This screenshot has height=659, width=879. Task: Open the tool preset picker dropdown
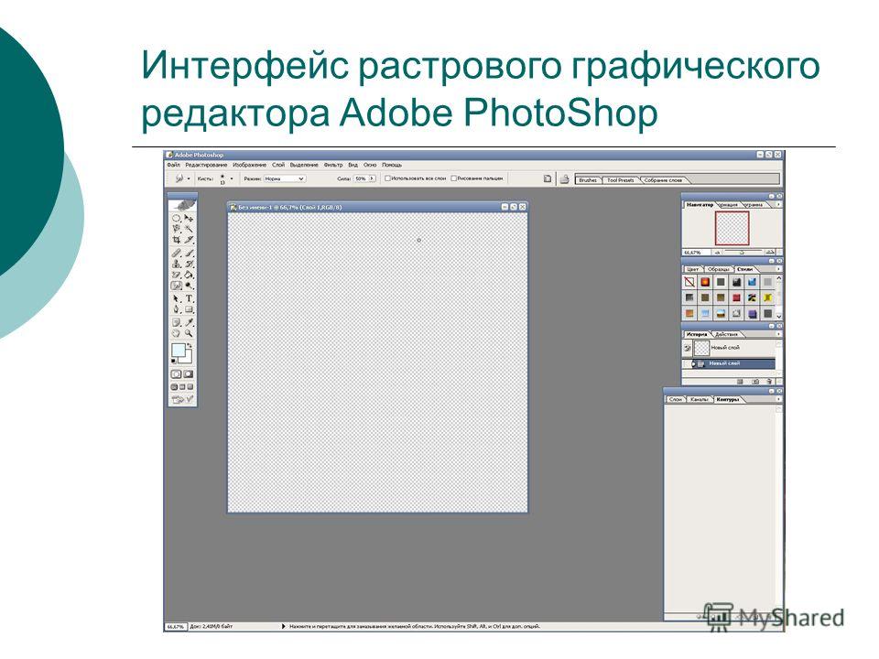[x=189, y=178]
